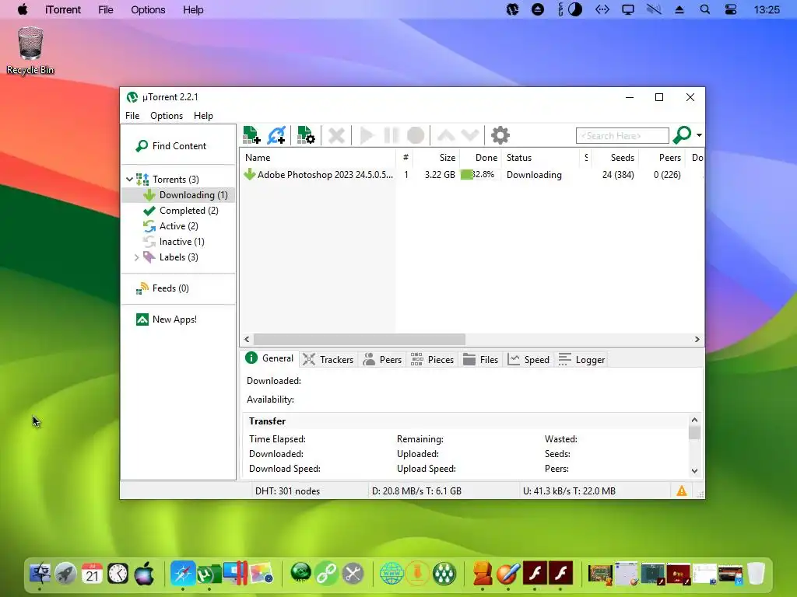
Task: Select Adobe Photoshop 2023 torrent row
Action: click(x=472, y=175)
